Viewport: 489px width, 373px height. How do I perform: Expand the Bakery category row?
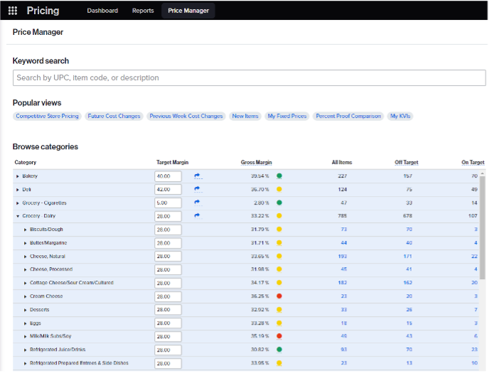pos(18,176)
